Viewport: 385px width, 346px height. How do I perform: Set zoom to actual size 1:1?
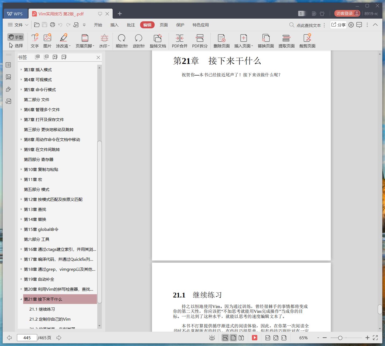pos(268,338)
